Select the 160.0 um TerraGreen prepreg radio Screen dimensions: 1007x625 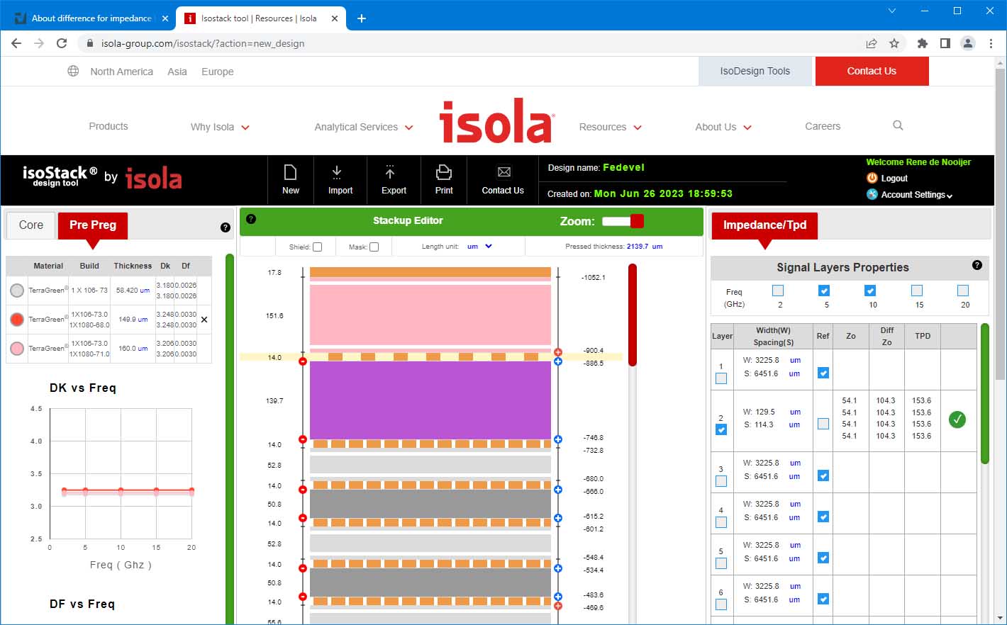coord(17,349)
